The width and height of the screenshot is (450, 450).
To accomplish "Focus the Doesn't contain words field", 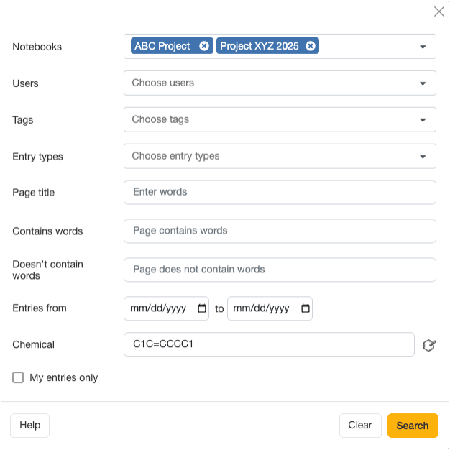I will click(280, 270).
